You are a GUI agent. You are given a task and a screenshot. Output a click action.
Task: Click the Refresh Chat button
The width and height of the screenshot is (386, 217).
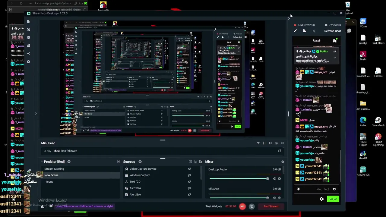[x=333, y=31]
